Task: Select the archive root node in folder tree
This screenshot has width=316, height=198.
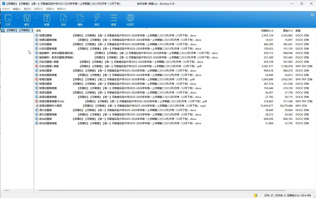Action: (x=17, y=30)
